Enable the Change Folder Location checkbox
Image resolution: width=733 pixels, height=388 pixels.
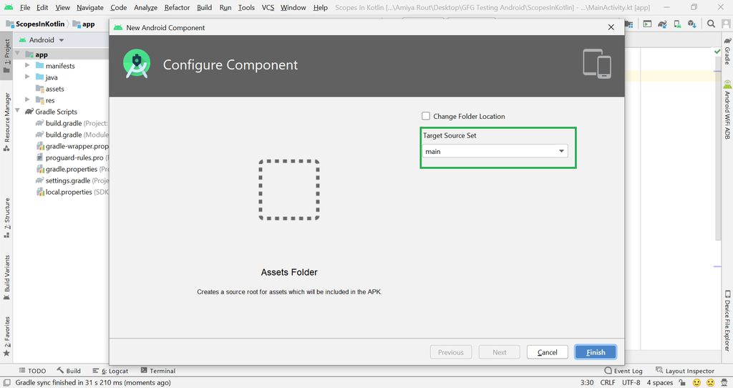click(426, 116)
